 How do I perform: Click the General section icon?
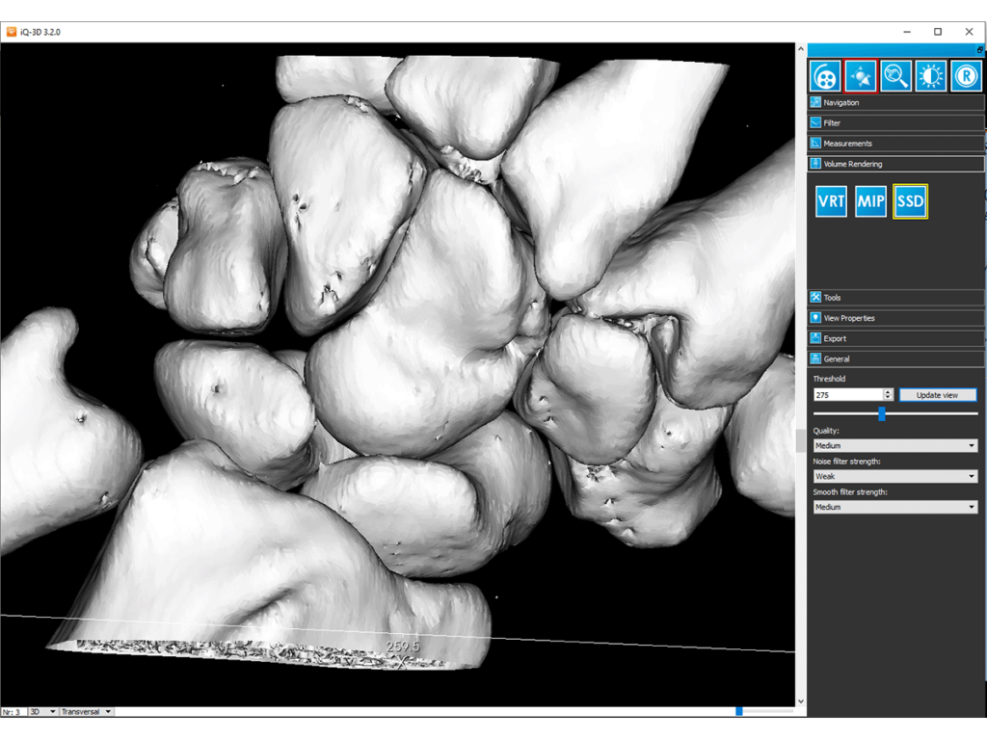(x=815, y=358)
